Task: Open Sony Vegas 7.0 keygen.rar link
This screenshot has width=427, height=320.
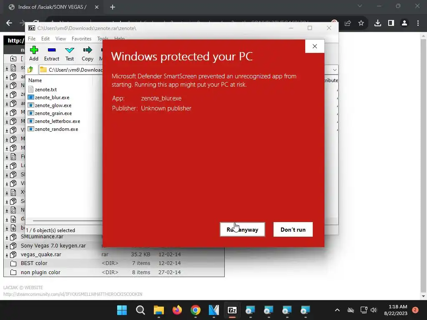Action: 53,246
